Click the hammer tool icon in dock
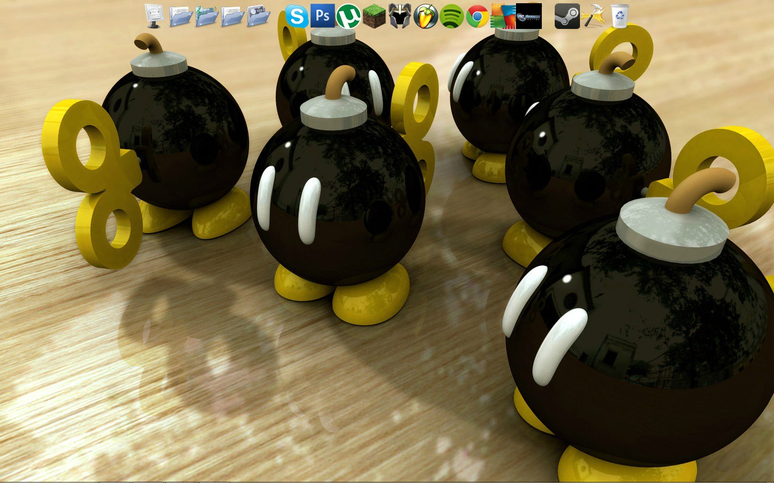 (593, 16)
